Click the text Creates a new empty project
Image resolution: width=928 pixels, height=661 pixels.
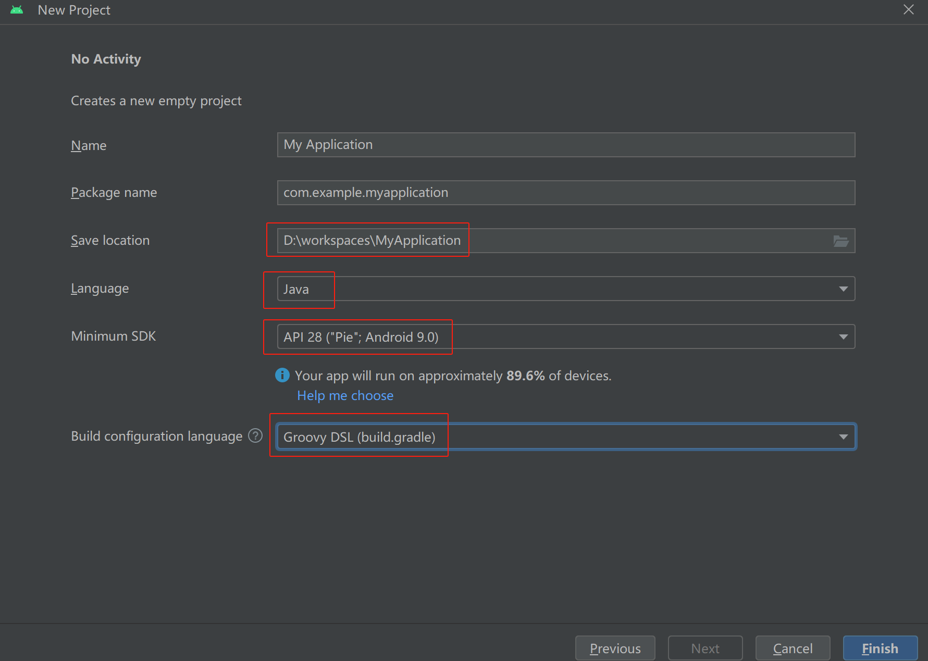pyautogui.click(x=156, y=101)
